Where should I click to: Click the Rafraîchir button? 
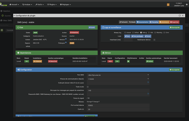point(124,22)
